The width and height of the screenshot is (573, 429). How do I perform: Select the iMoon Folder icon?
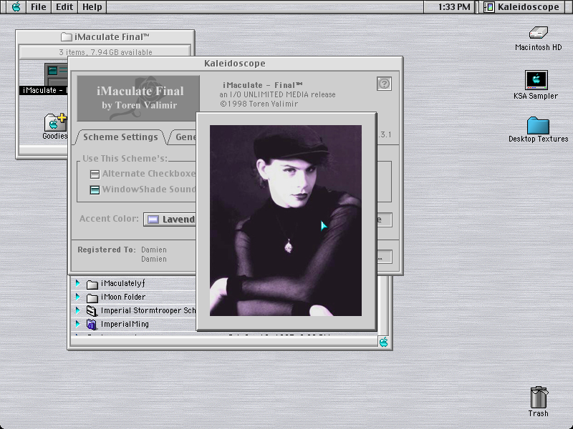tap(92, 297)
